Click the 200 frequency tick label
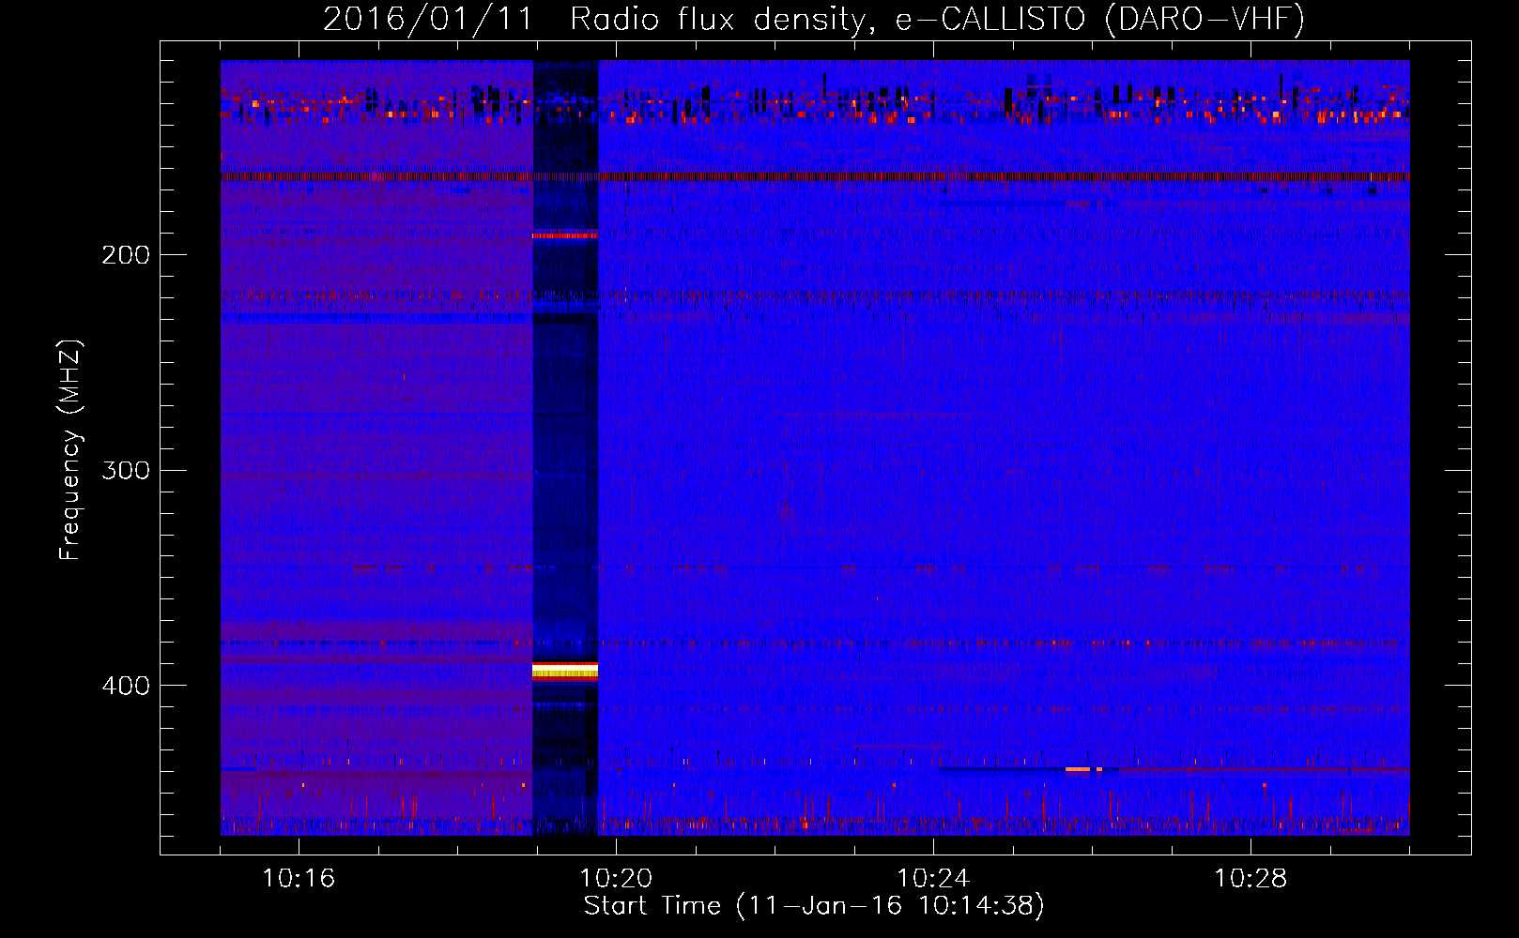Image resolution: width=1519 pixels, height=938 pixels. (126, 255)
